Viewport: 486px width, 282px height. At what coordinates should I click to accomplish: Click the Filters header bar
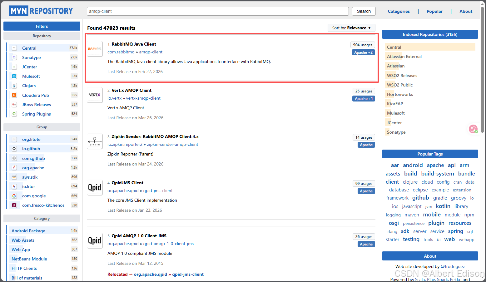42,26
